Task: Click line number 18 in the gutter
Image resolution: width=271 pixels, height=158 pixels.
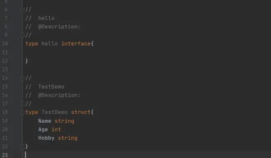Action: click(5, 112)
